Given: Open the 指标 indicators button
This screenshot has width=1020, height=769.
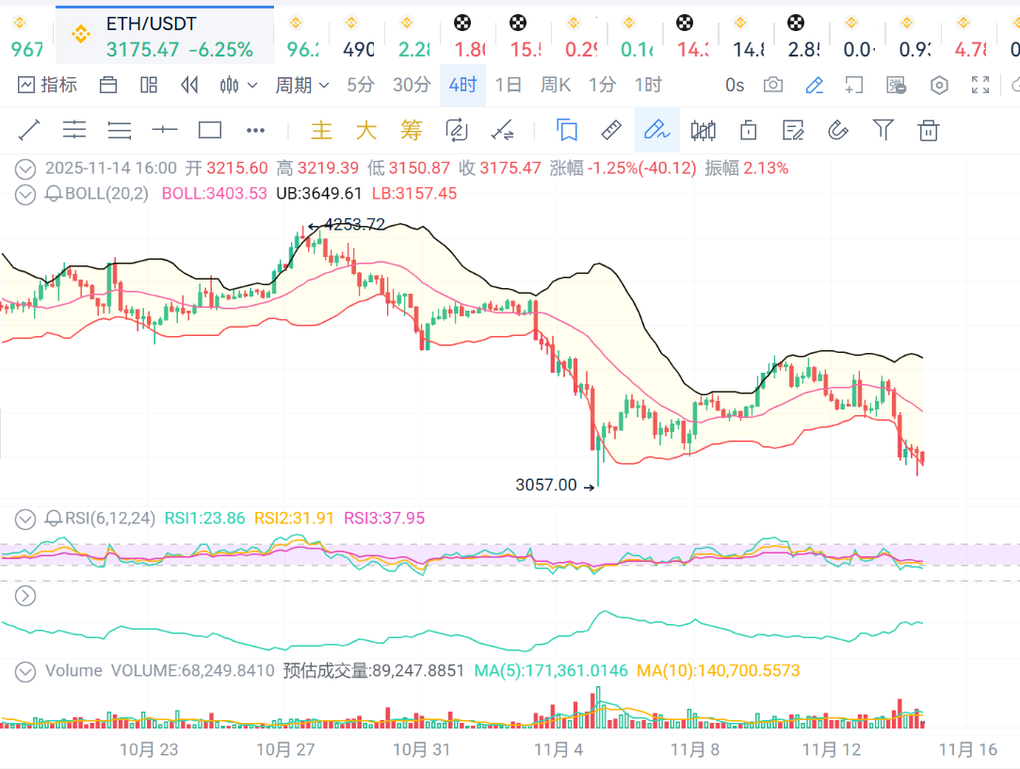Looking at the screenshot, I should coord(47,85).
